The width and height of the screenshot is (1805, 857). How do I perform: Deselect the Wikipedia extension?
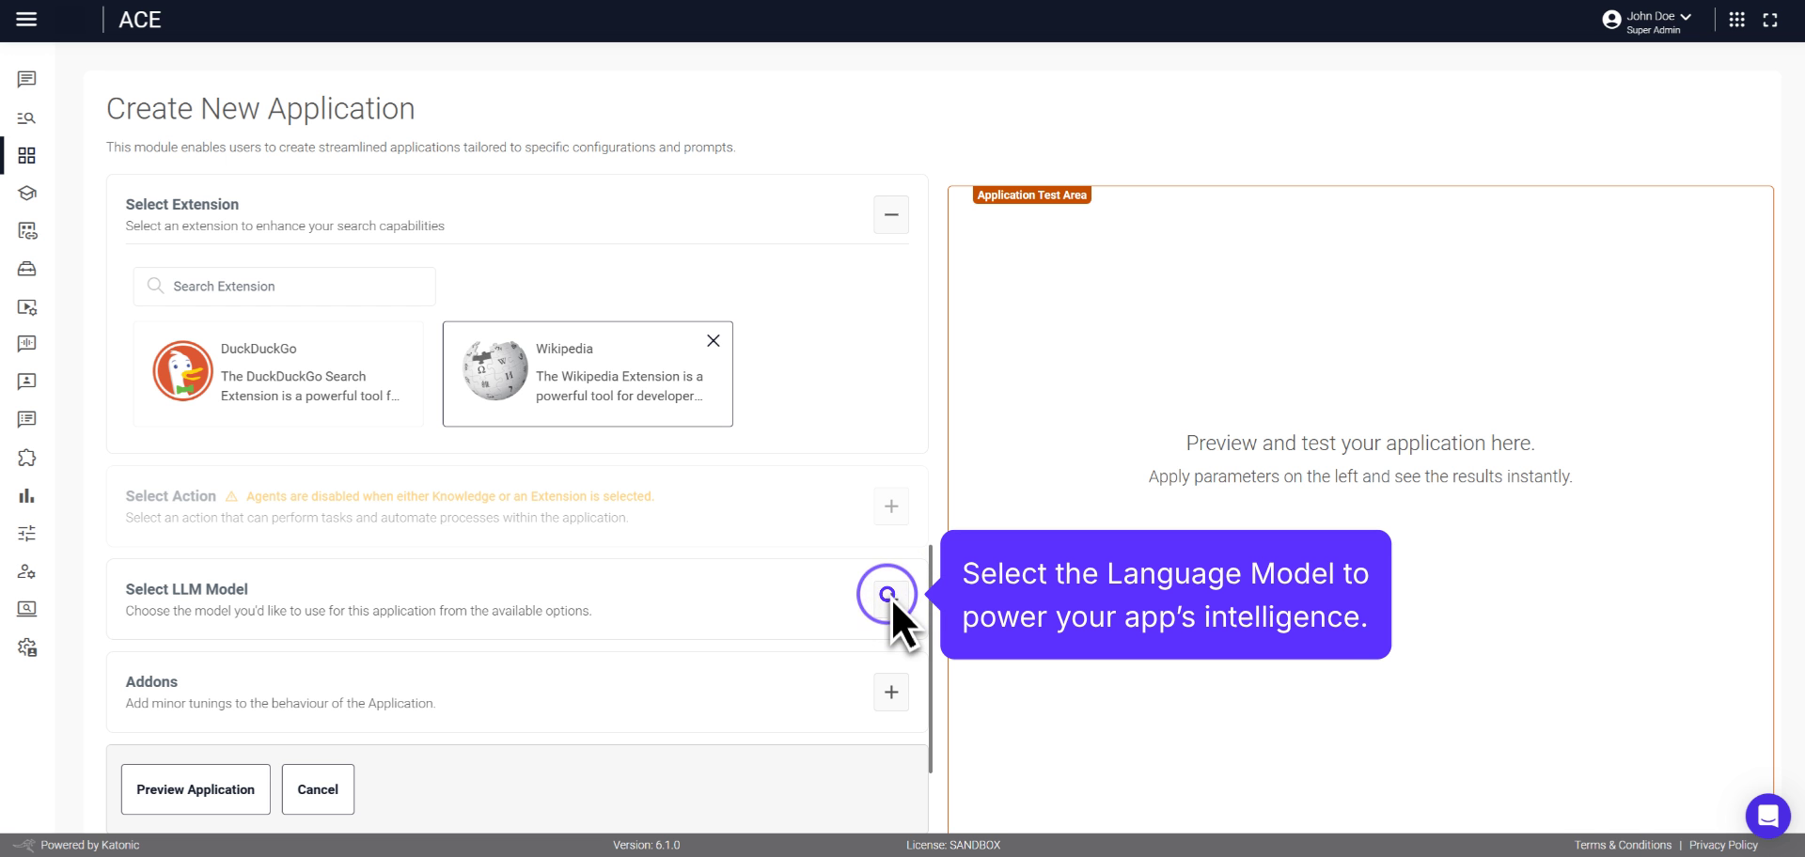click(713, 340)
